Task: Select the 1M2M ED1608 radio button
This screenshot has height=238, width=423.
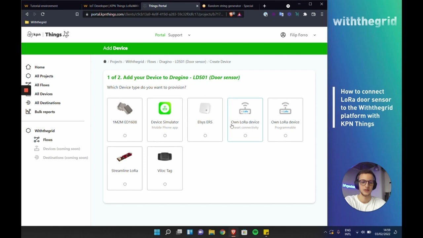Action: pos(125,136)
